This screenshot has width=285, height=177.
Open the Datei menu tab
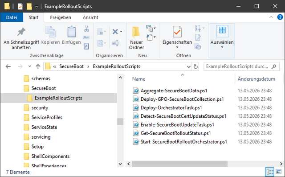pyautogui.click(x=12, y=17)
